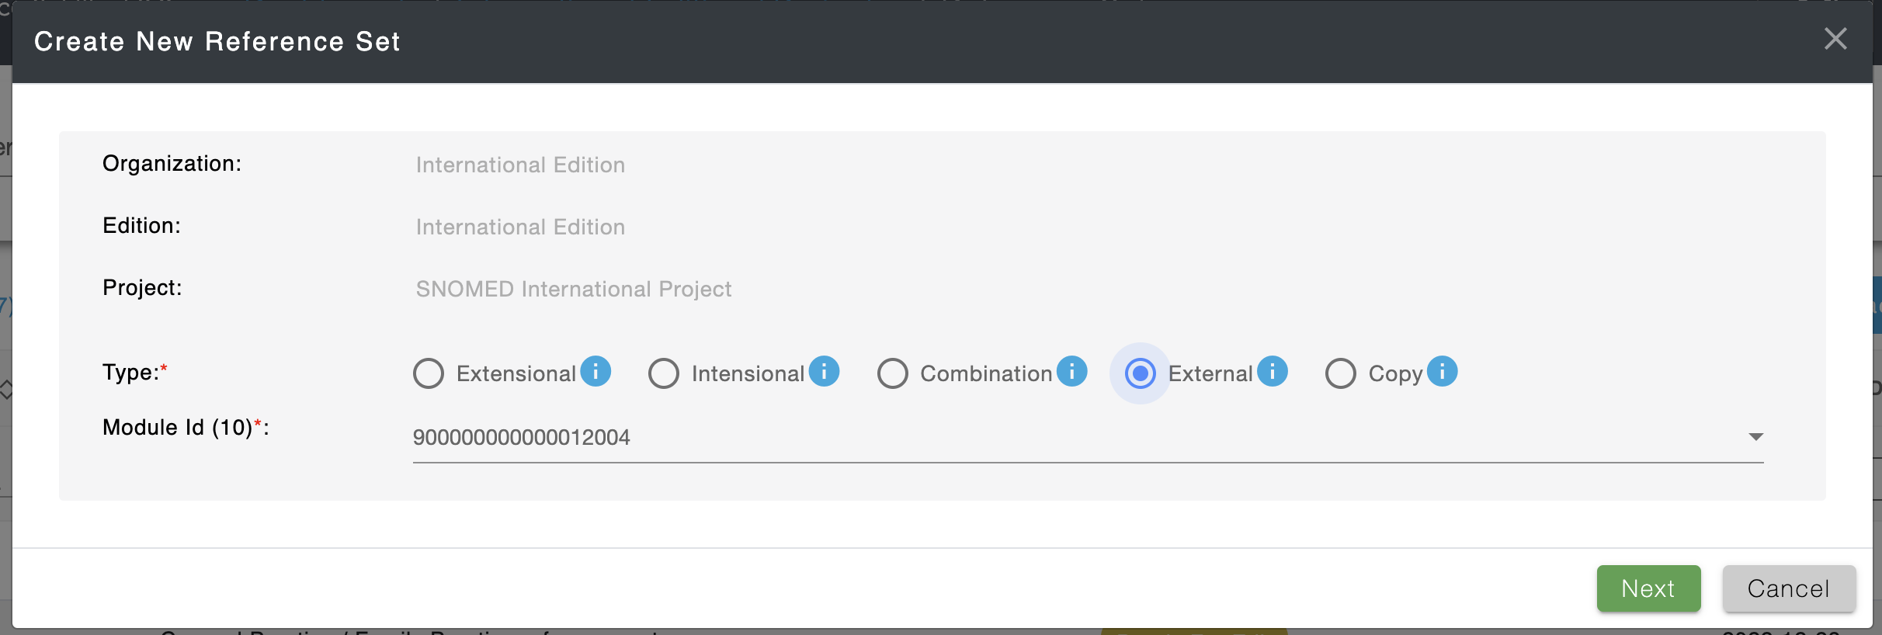
Task: Open the Combination type info icon
Action: 1071,371
